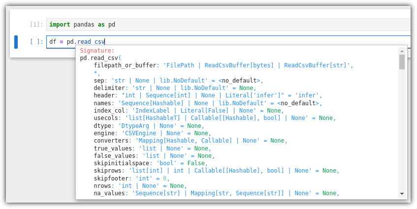Viewport: 417px width, 209px height.
Task: Click the false_values parameter line
Action: [x=154, y=156]
